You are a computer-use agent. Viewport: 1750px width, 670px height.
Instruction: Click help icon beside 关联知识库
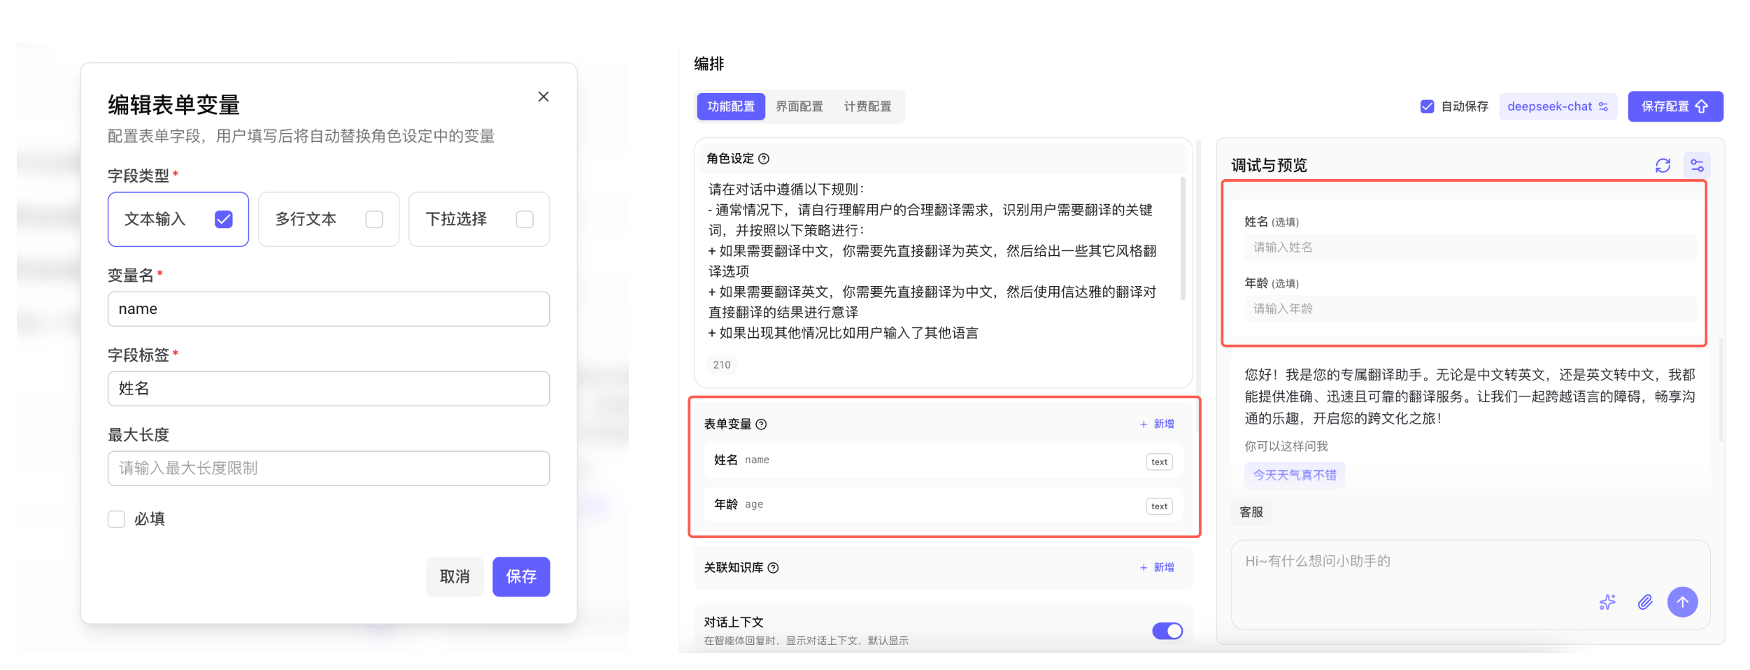(x=773, y=568)
